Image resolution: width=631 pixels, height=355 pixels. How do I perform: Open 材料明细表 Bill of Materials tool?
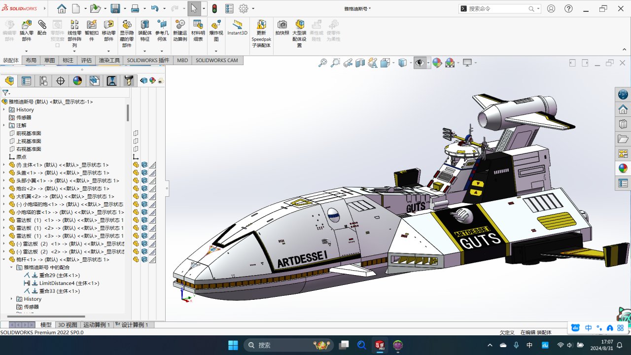[x=198, y=25]
